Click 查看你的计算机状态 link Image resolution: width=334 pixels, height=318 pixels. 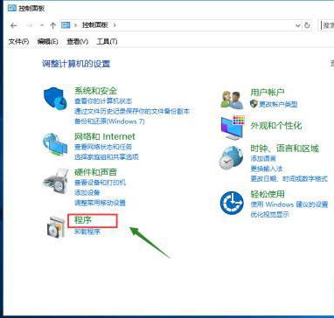click(103, 101)
